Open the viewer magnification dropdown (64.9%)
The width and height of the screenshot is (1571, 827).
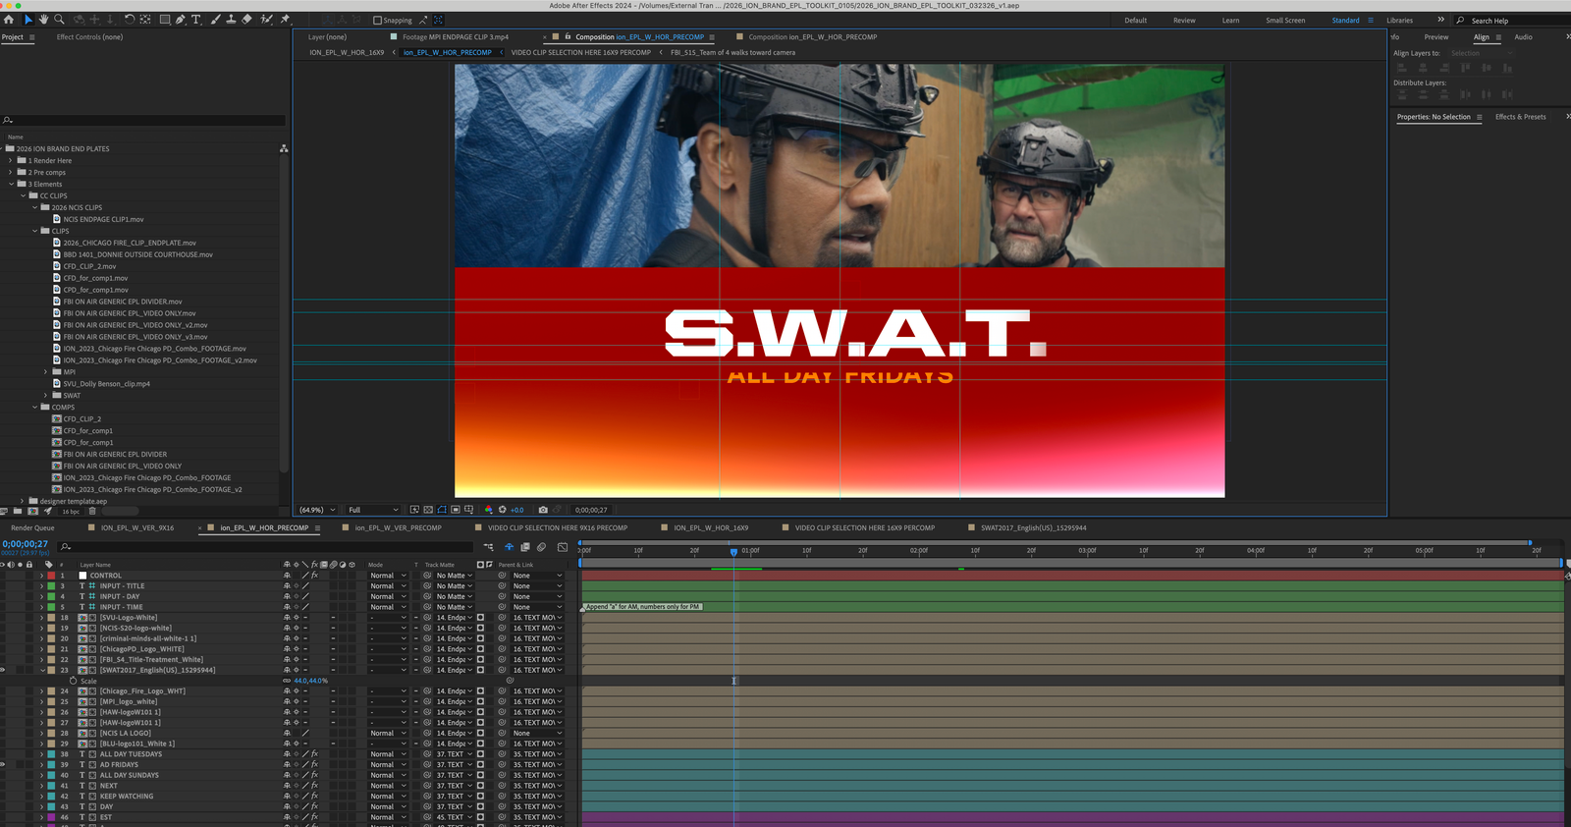pyautogui.click(x=318, y=510)
